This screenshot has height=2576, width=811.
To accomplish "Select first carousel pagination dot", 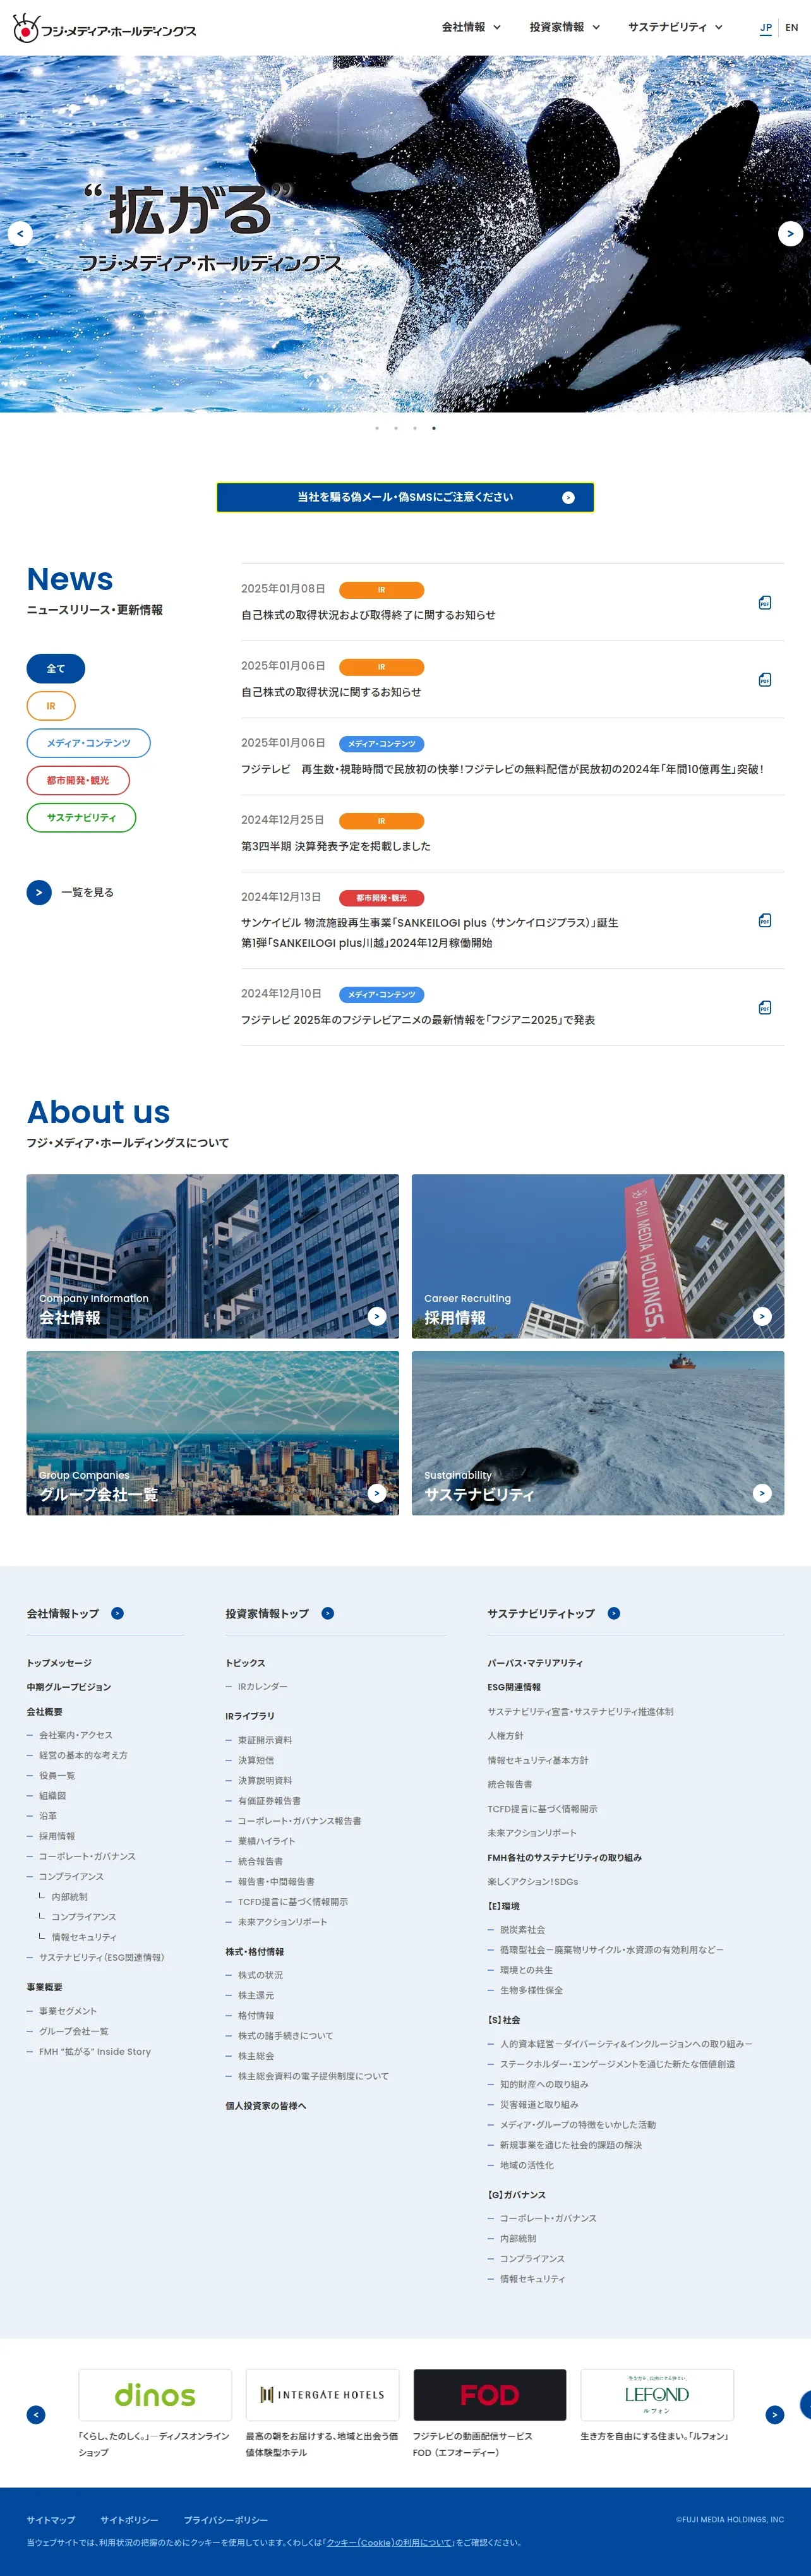I will tap(377, 428).
